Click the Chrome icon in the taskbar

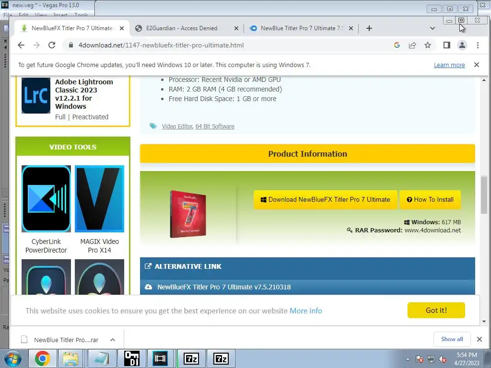(x=43, y=358)
